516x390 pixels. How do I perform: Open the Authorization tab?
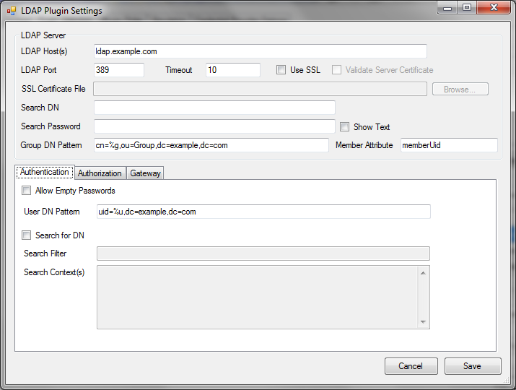[x=100, y=173]
